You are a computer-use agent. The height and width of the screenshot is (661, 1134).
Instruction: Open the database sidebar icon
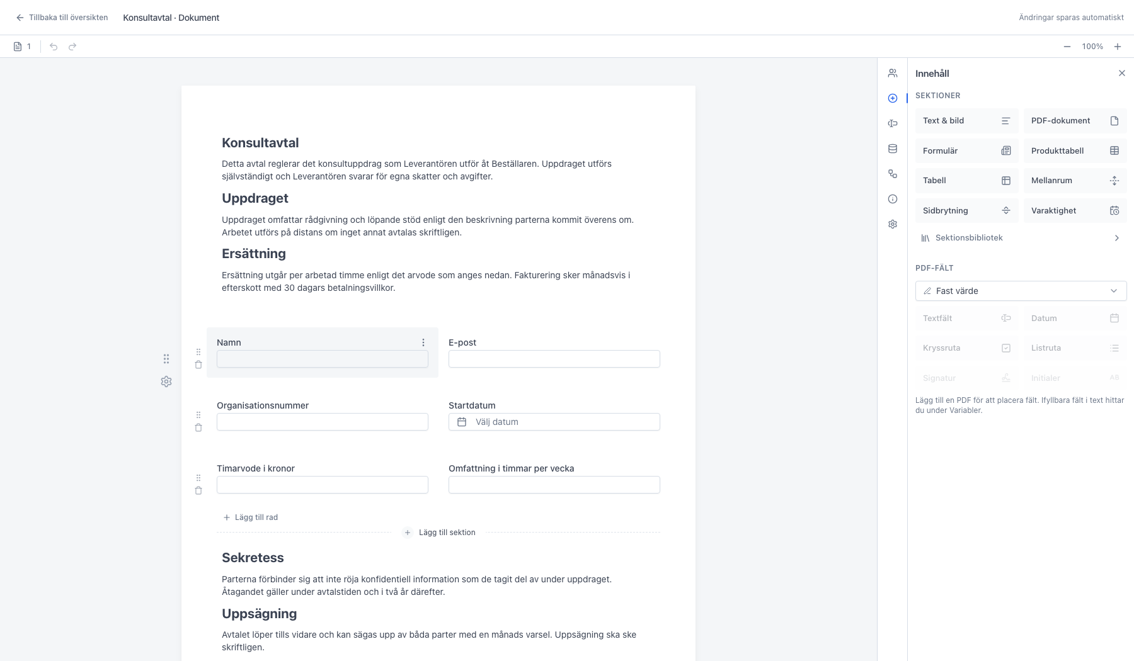coord(892,149)
